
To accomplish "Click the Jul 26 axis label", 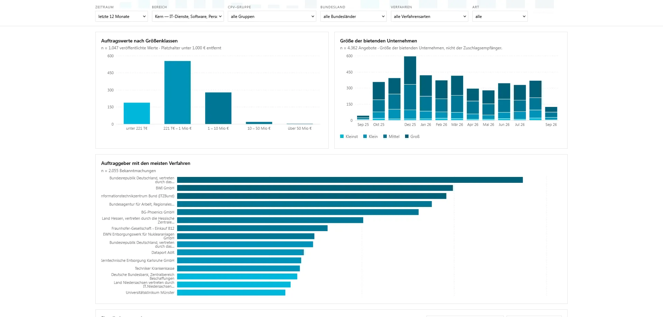I will (x=520, y=125).
